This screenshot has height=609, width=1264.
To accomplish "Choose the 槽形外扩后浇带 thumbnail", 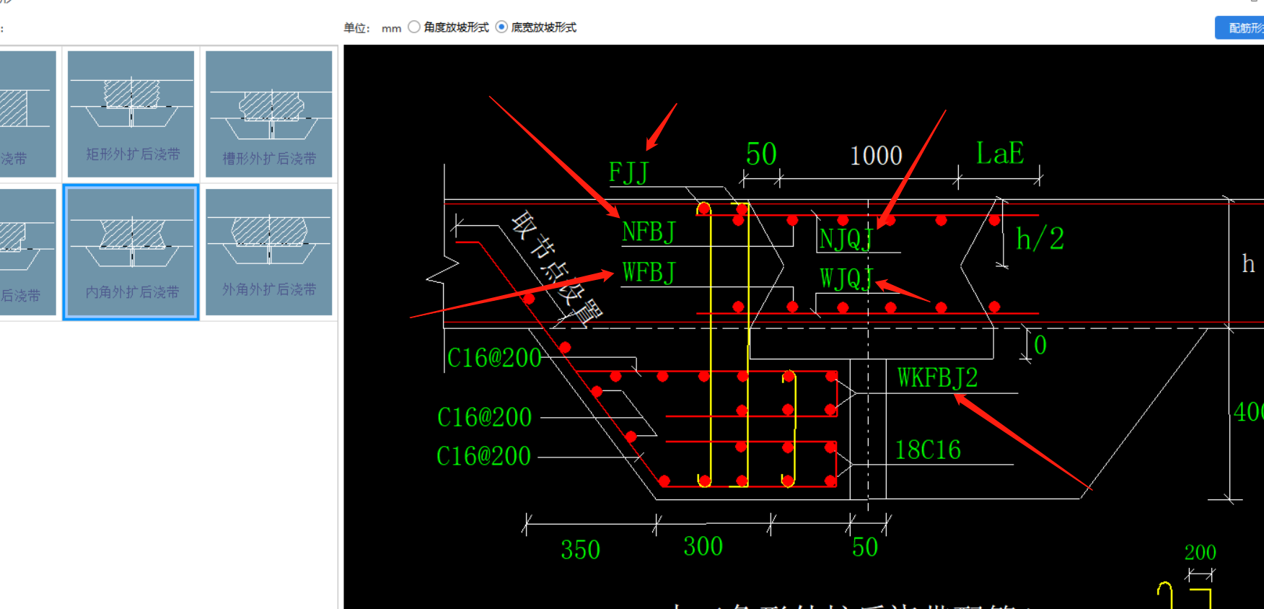I will [269, 113].
